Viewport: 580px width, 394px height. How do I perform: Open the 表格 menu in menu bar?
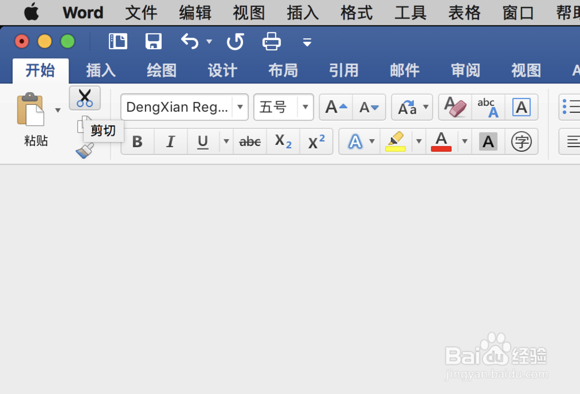pos(464,13)
